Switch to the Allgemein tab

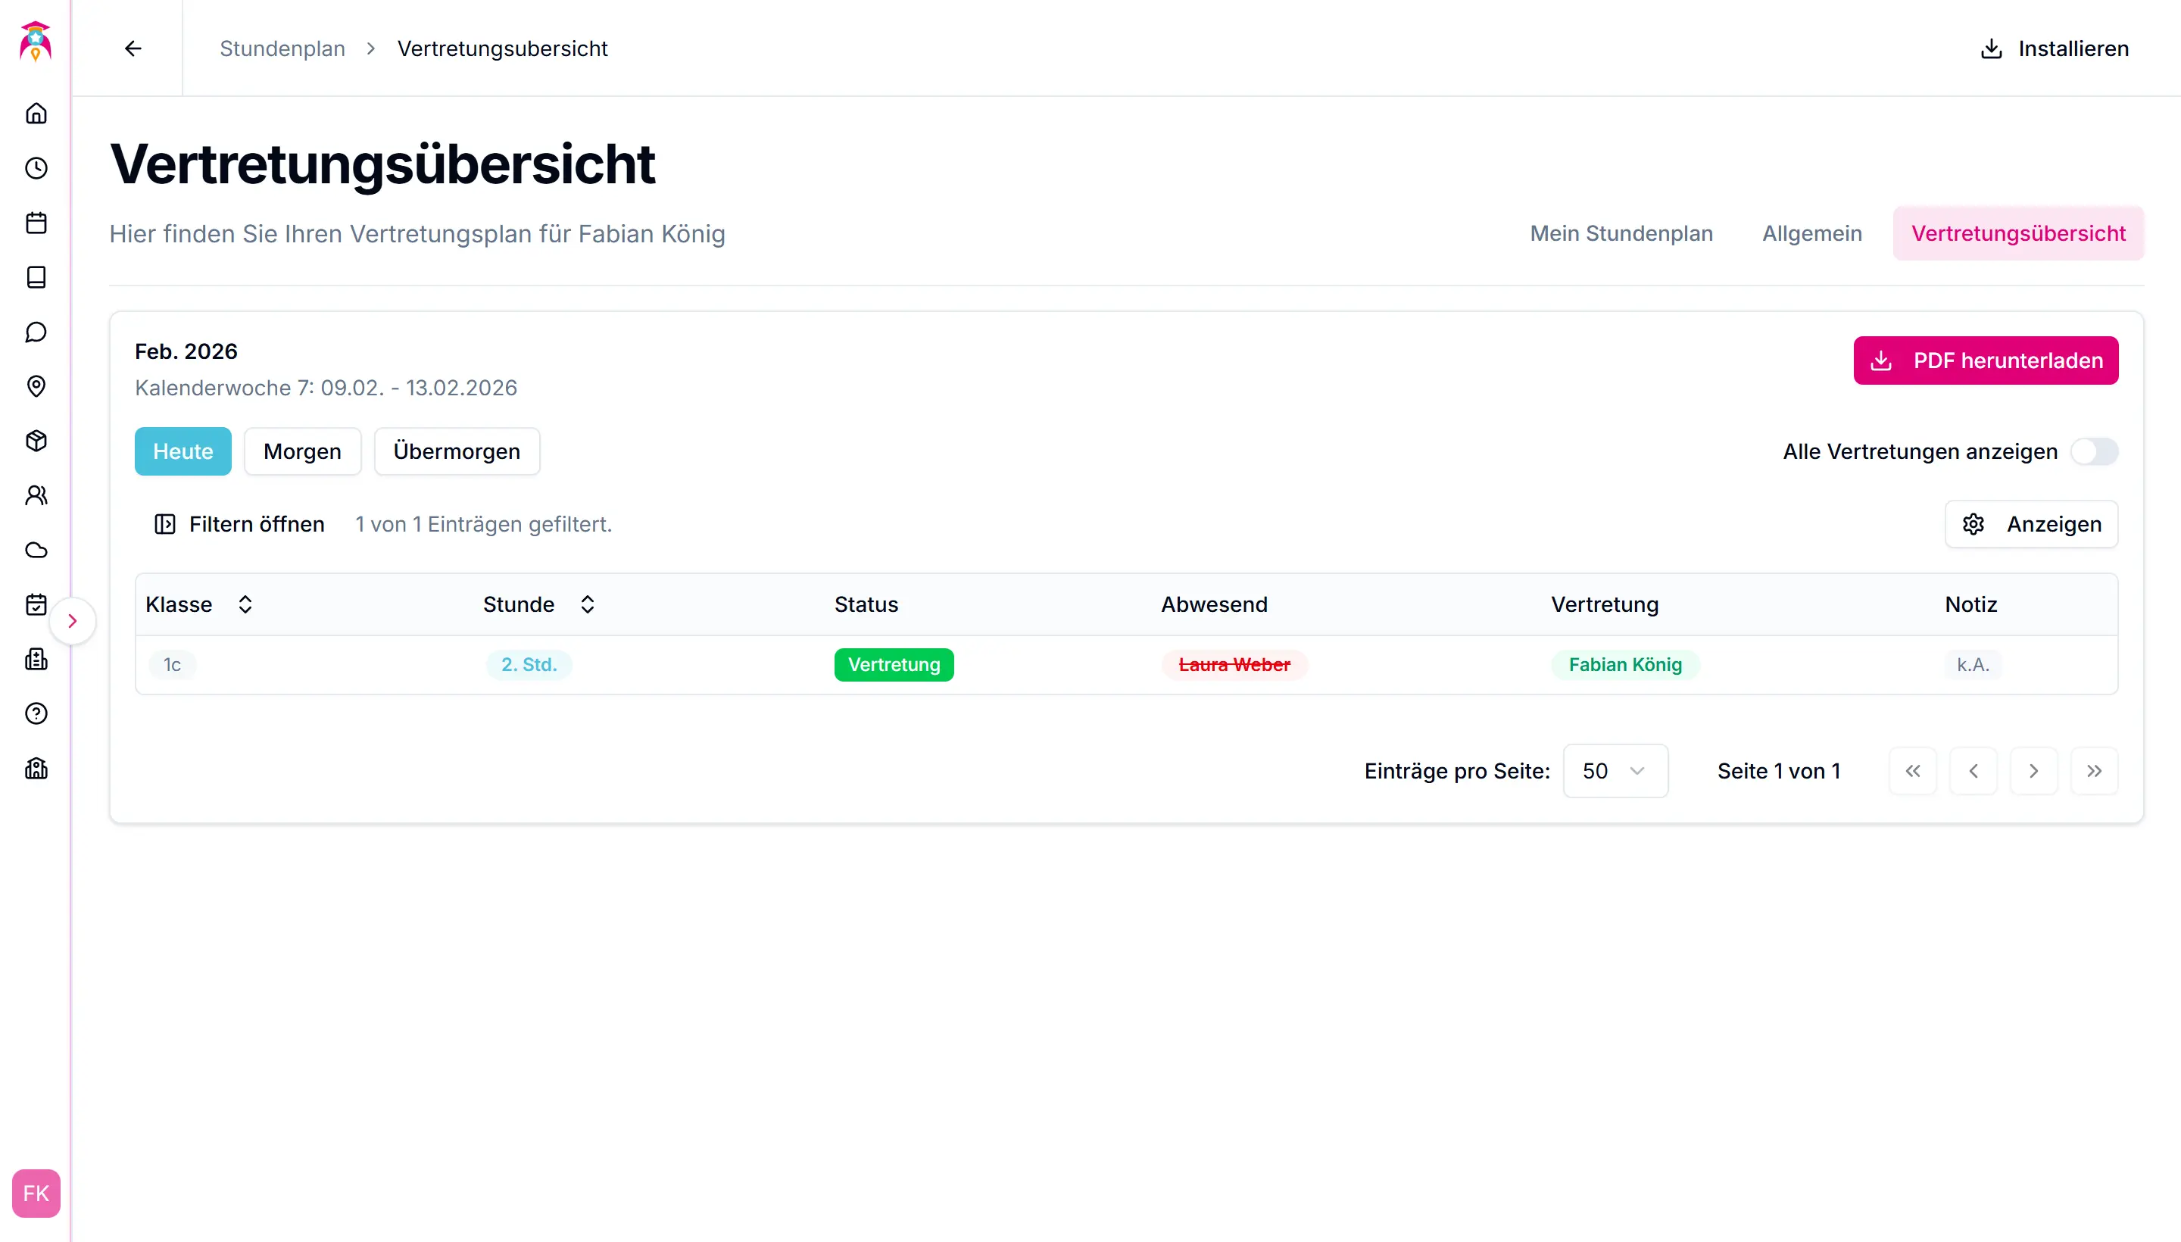pyautogui.click(x=1811, y=234)
